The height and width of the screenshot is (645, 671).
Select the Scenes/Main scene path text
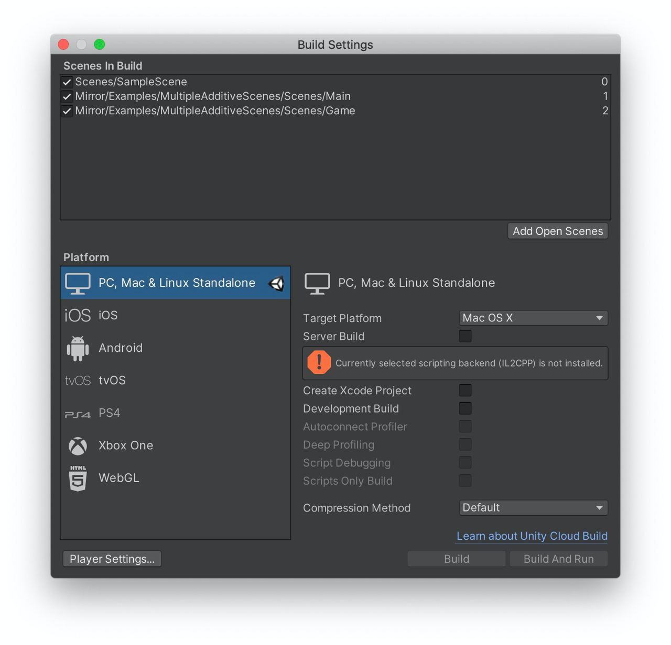(213, 96)
